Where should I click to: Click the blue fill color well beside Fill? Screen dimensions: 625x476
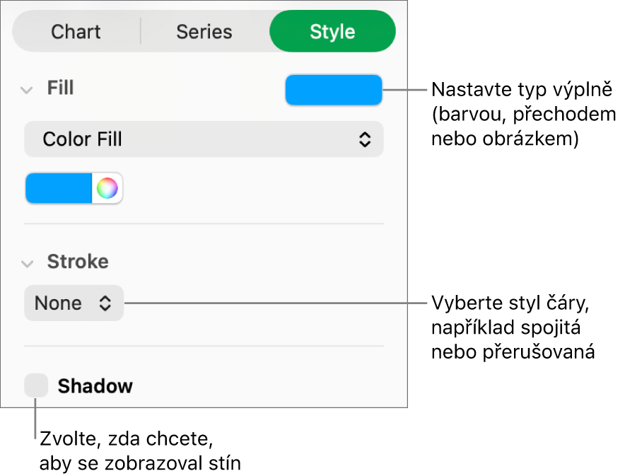333,90
